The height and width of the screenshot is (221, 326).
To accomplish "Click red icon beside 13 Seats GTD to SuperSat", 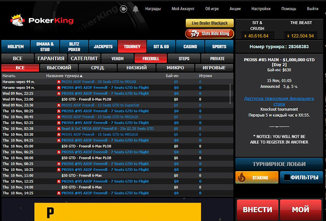I will [59, 106].
